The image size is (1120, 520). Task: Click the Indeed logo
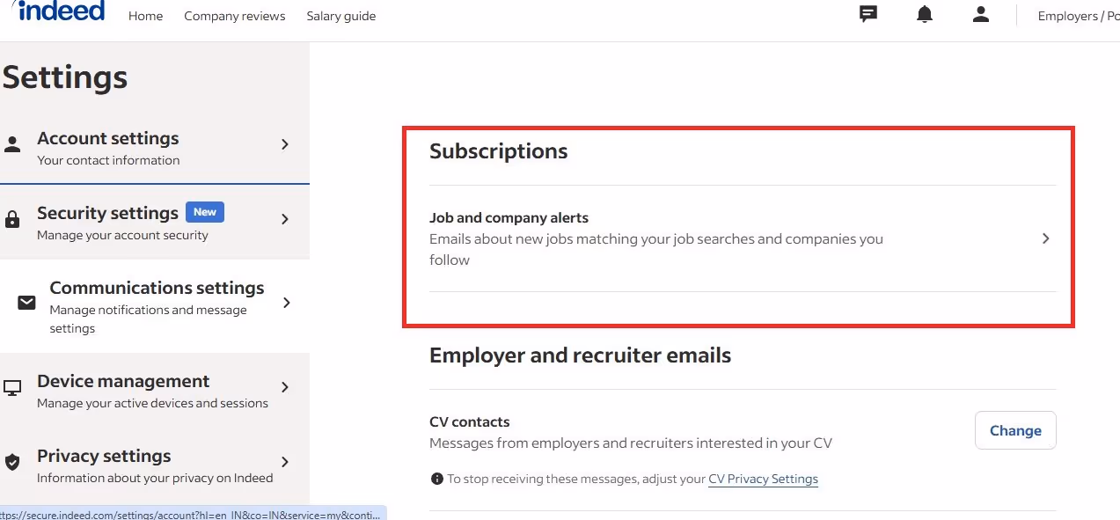(58, 11)
